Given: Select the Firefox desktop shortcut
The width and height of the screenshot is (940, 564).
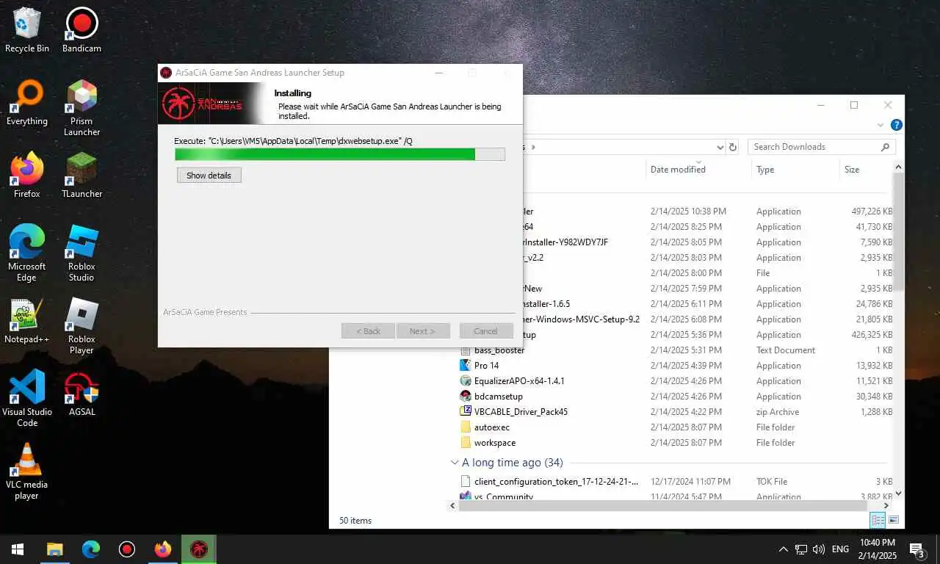Looking at the screenshot, I should click(27, 176).
